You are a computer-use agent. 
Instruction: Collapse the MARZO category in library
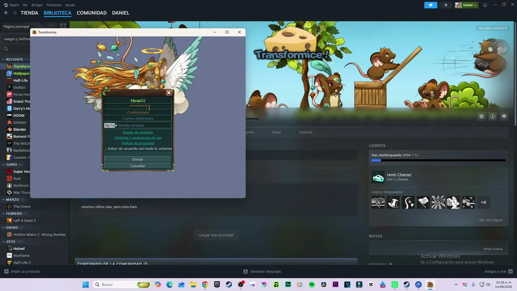pos(3,200)
